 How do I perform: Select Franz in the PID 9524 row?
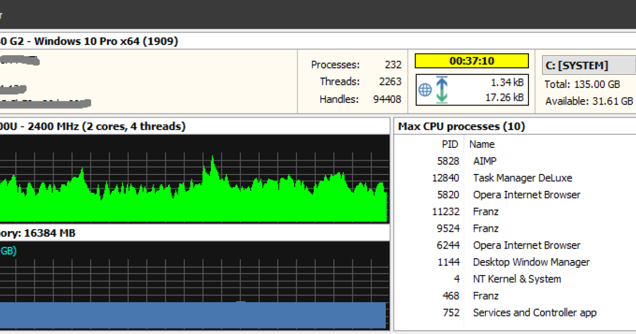click(x=486, y=228)
